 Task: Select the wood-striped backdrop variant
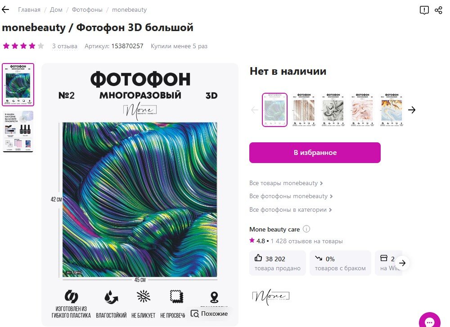[304, 110]
